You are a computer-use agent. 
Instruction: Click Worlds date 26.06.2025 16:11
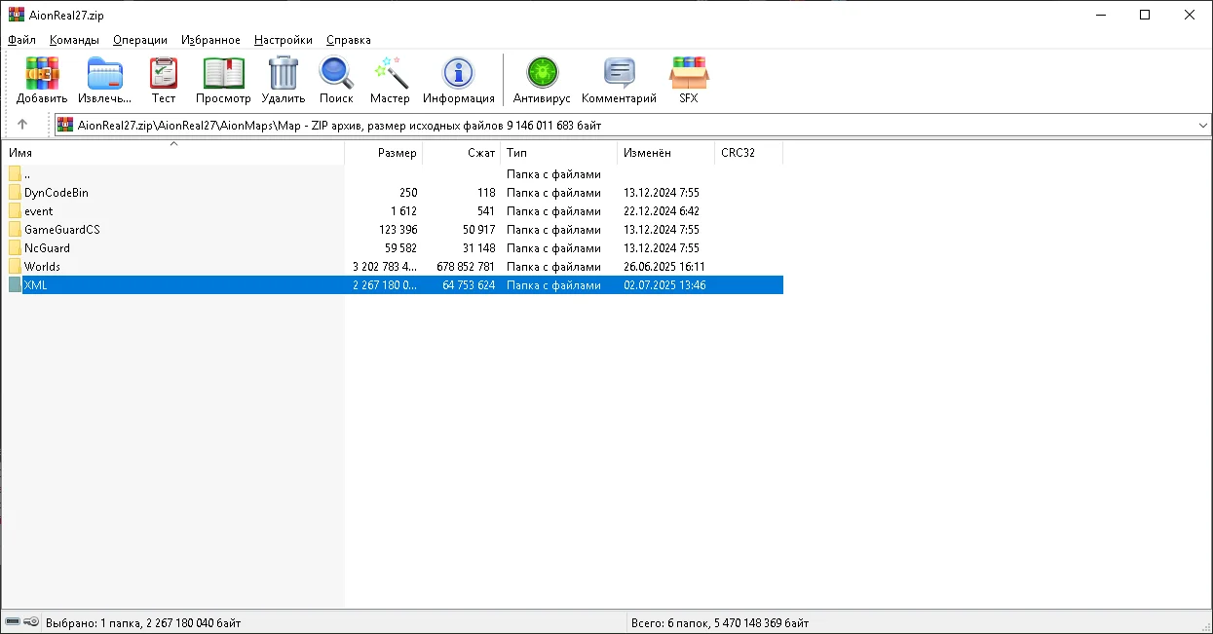pos(664,267)
